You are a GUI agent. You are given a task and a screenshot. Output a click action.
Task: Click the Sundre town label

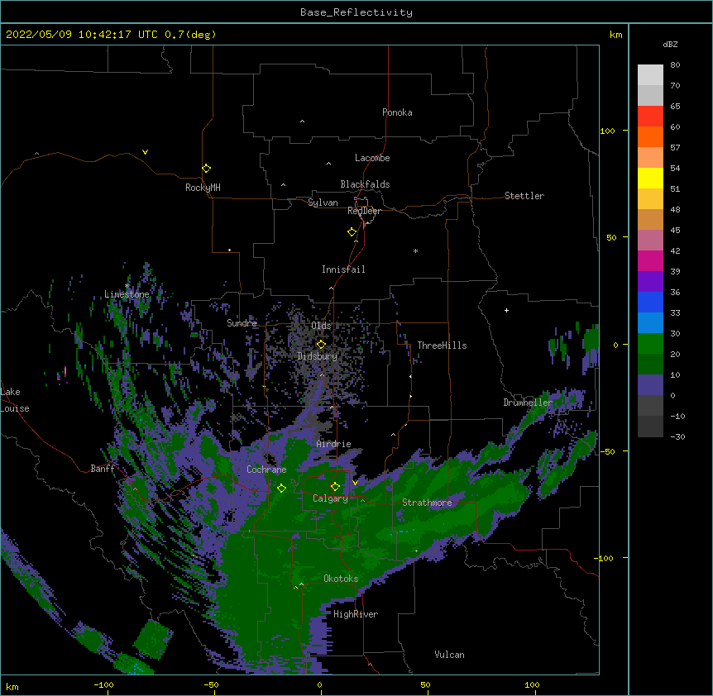pos(242,323)
